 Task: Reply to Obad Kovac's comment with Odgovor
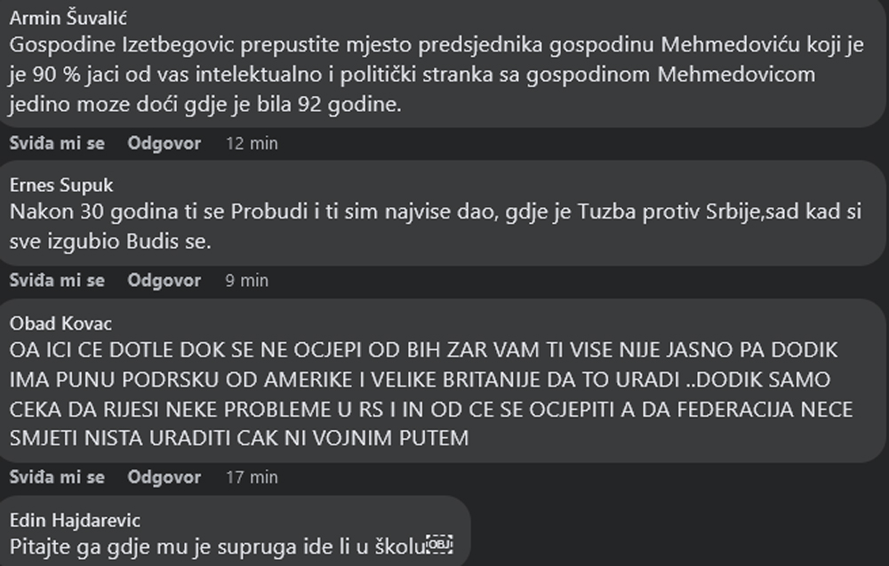coord(164,477)
